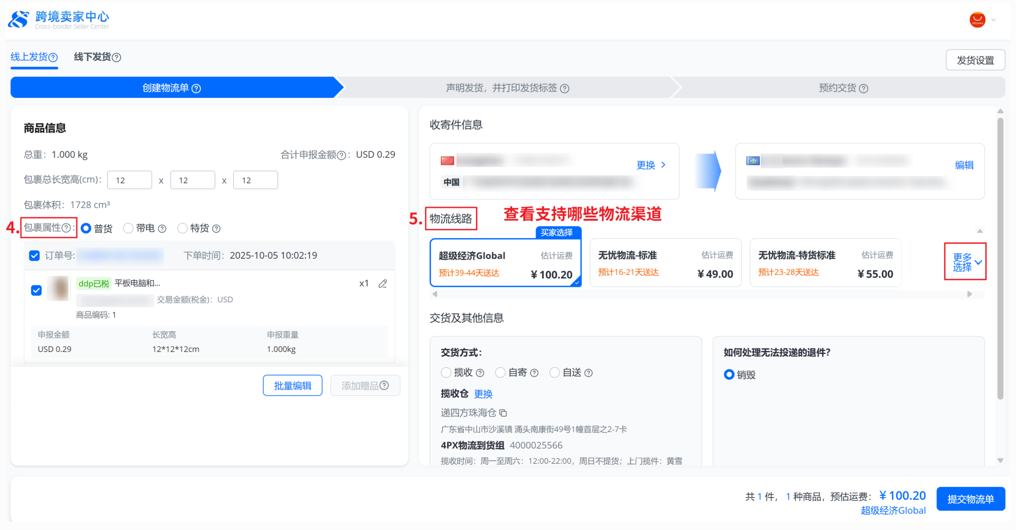Click copy icon next to 递四方珠海仓

pos(503,413)
